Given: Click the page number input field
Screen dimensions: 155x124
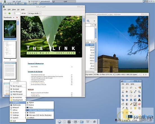Looking at the screenshot, I should 17,13.
